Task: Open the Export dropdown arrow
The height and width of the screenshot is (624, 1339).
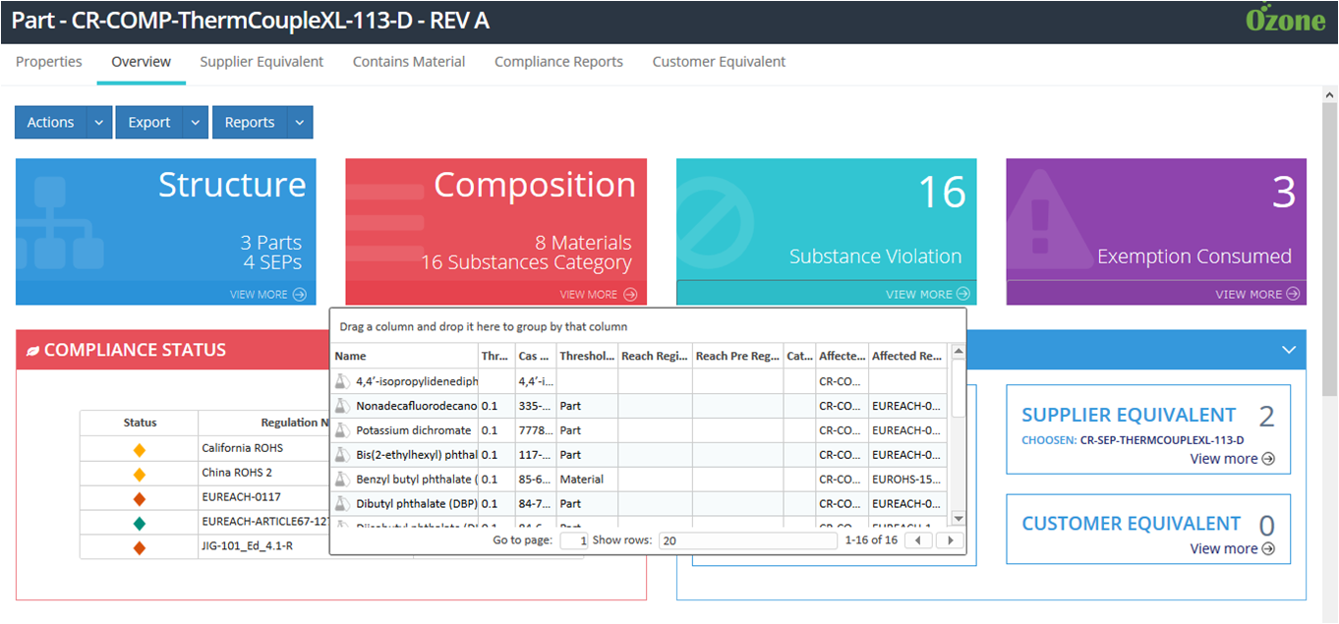Action: coord(195,123)
